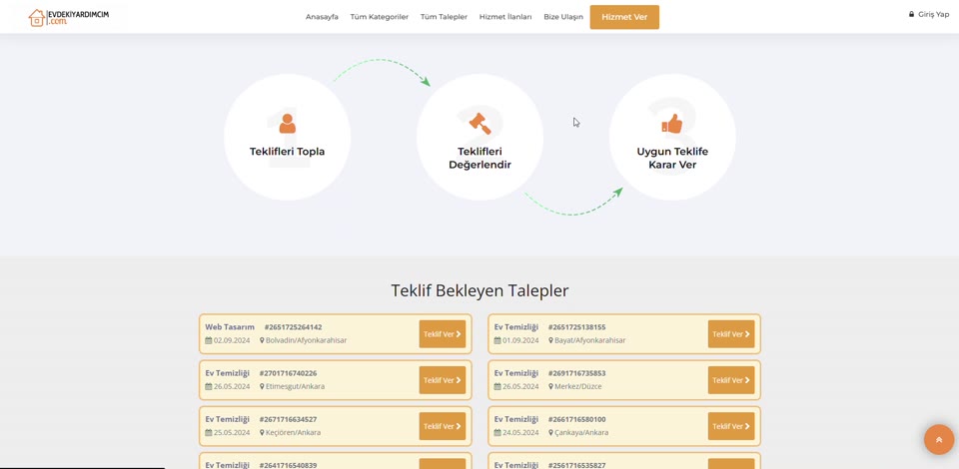Open the Anasayfa menu item
The width and height of the screenshot is (959, 469).
coord(322,17)
